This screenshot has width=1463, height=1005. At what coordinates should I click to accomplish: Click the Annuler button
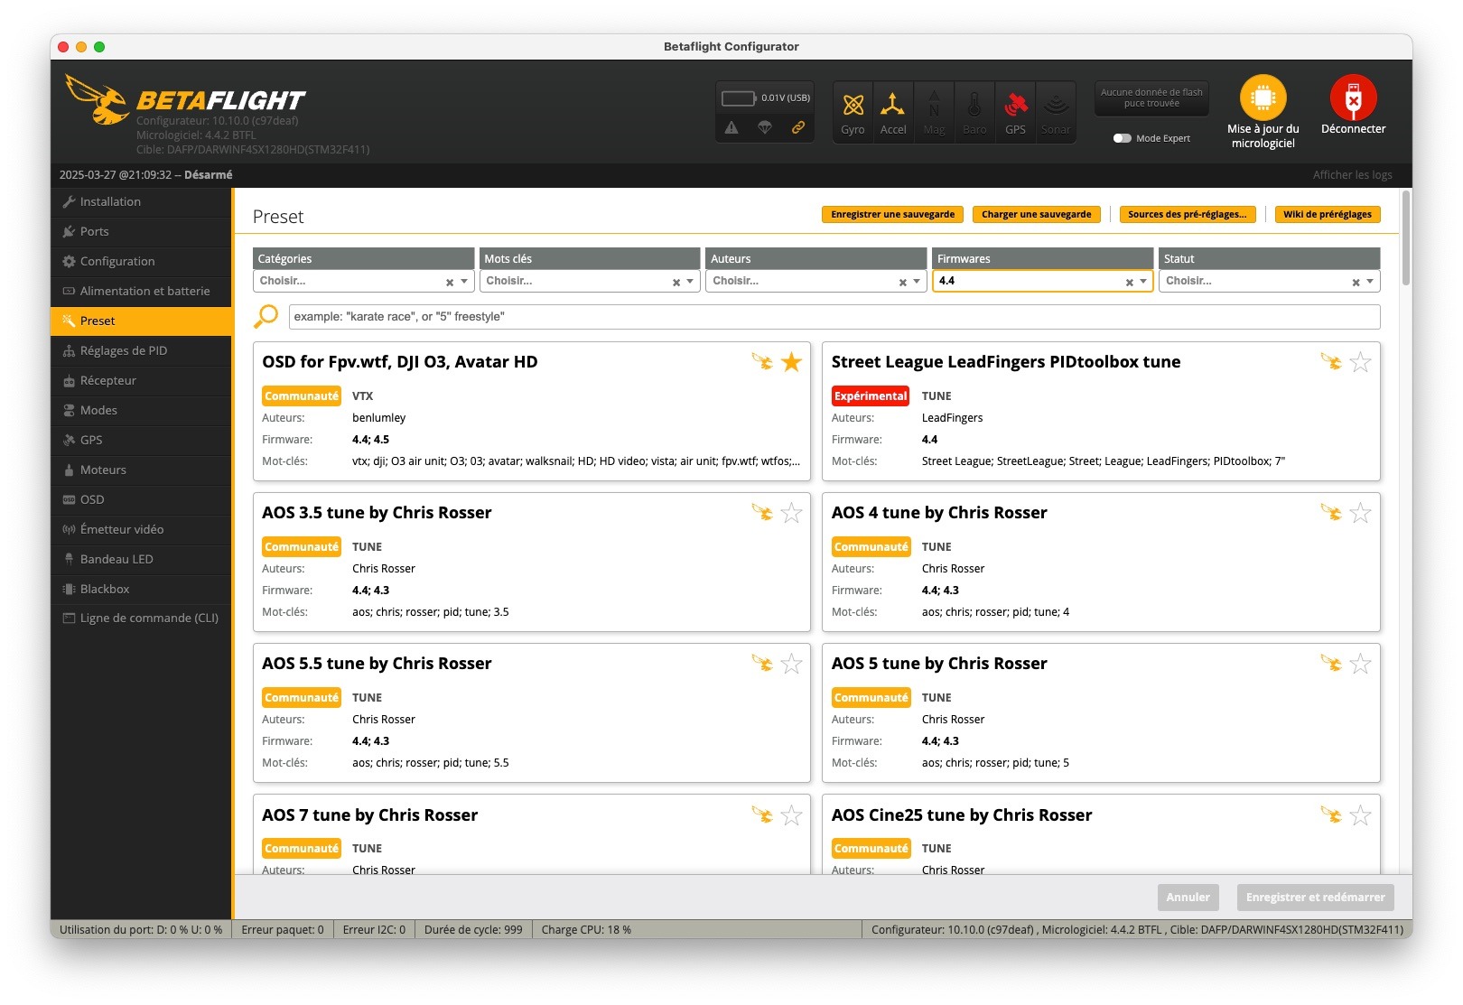click(x=1188, y=897)
